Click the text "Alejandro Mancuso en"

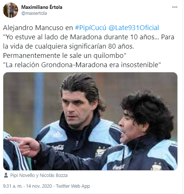coord(38,28)
